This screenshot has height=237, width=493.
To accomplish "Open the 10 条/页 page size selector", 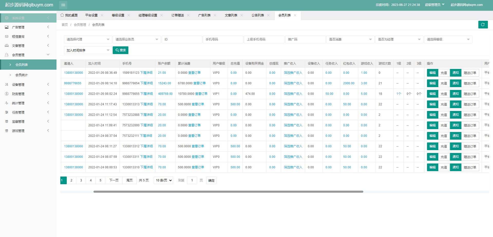I will [163, 180].
